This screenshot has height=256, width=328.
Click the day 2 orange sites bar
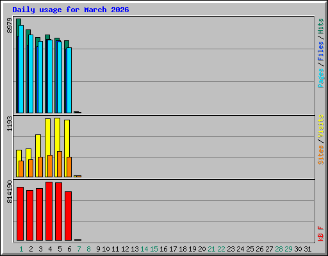[x=31, y=168]
